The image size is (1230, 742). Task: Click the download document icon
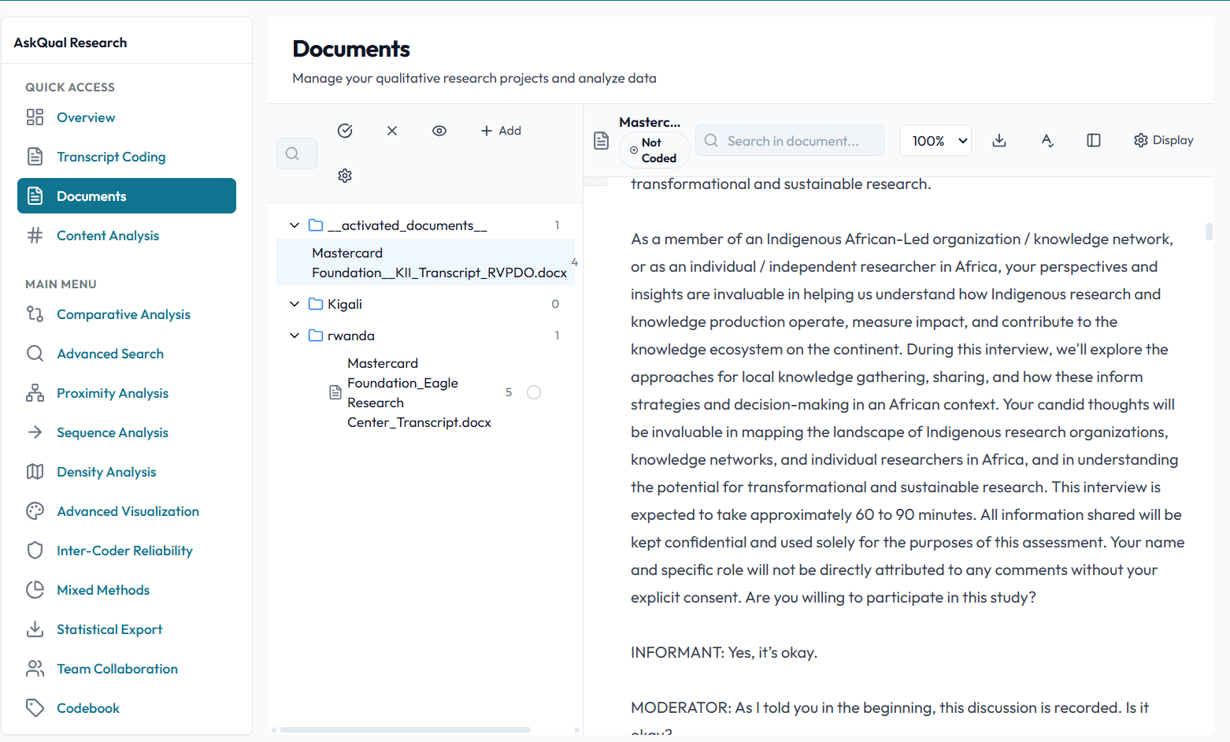[999, 140]
